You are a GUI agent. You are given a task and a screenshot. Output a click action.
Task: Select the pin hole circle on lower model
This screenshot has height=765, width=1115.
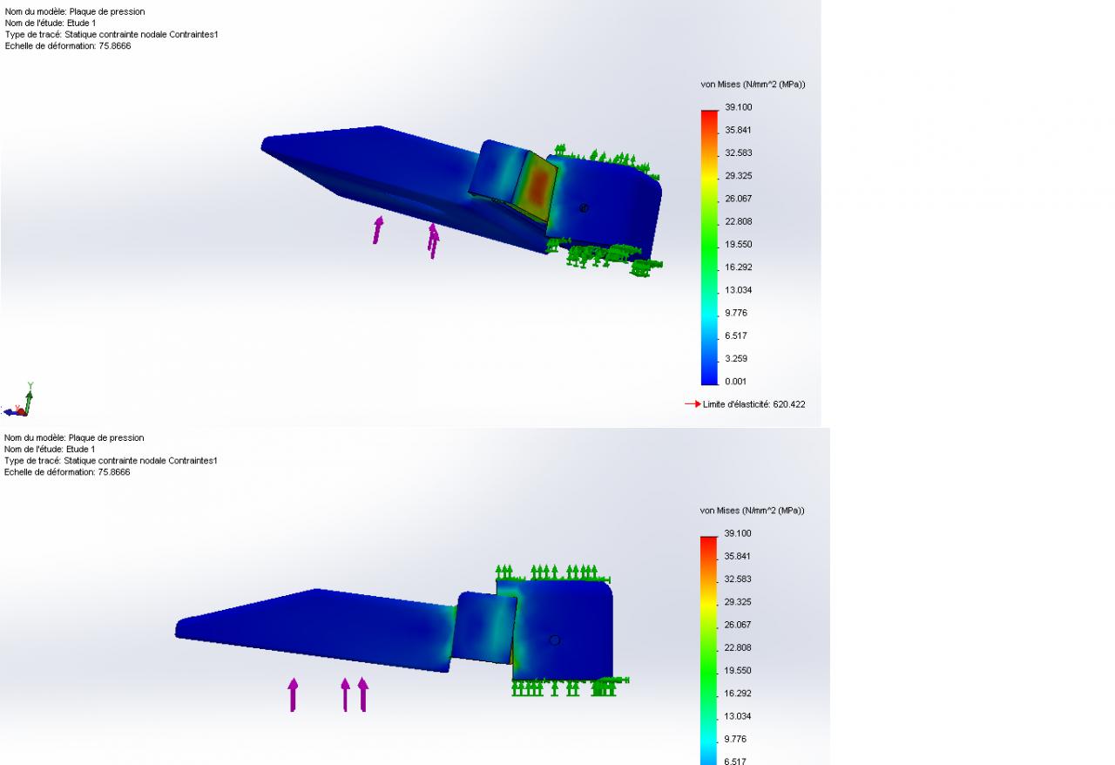[554, 640]
